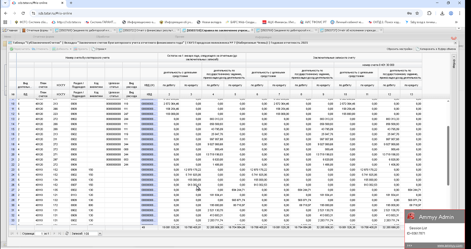Click the refresh icon in the pagination bar
Image resolution: width=471 pixels, height=249 pixels.
[x=67, y=233]
